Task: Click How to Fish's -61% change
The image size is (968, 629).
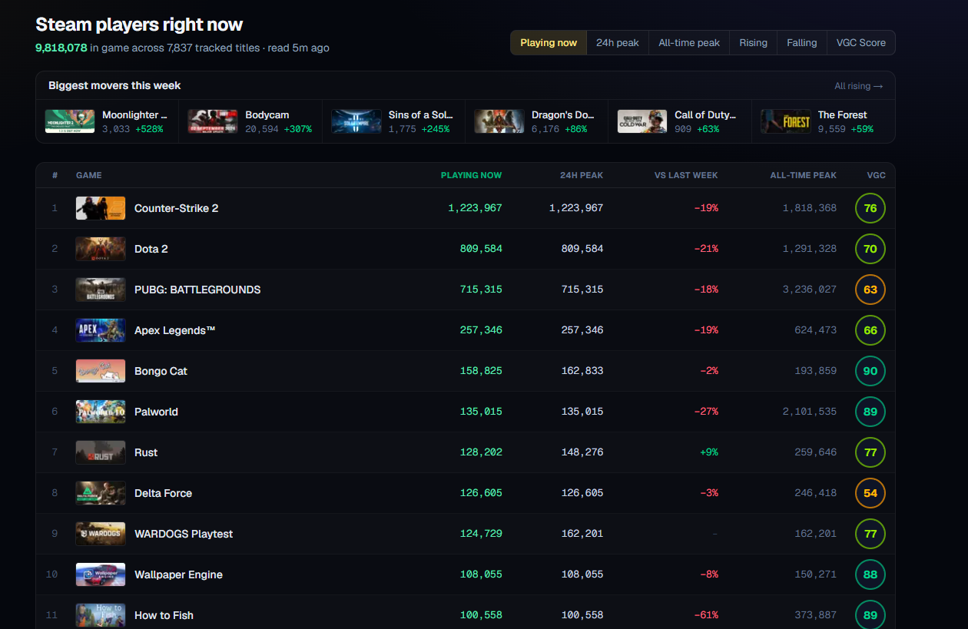Action: 706,615
